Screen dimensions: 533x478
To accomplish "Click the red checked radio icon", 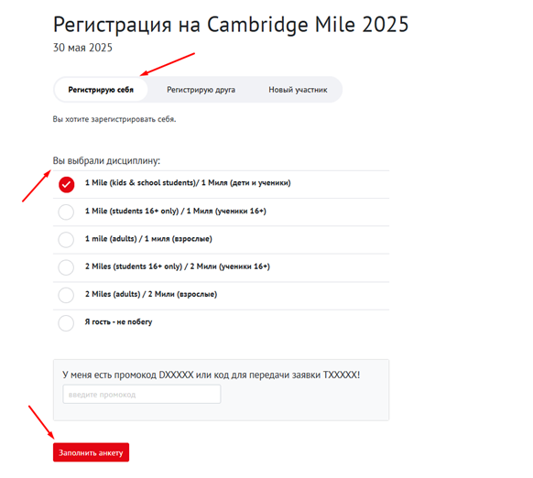I will (66, 185).
